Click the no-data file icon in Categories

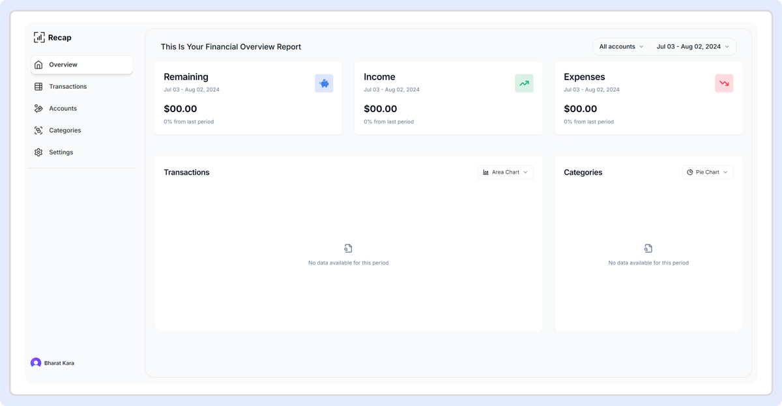pos(648,248)
